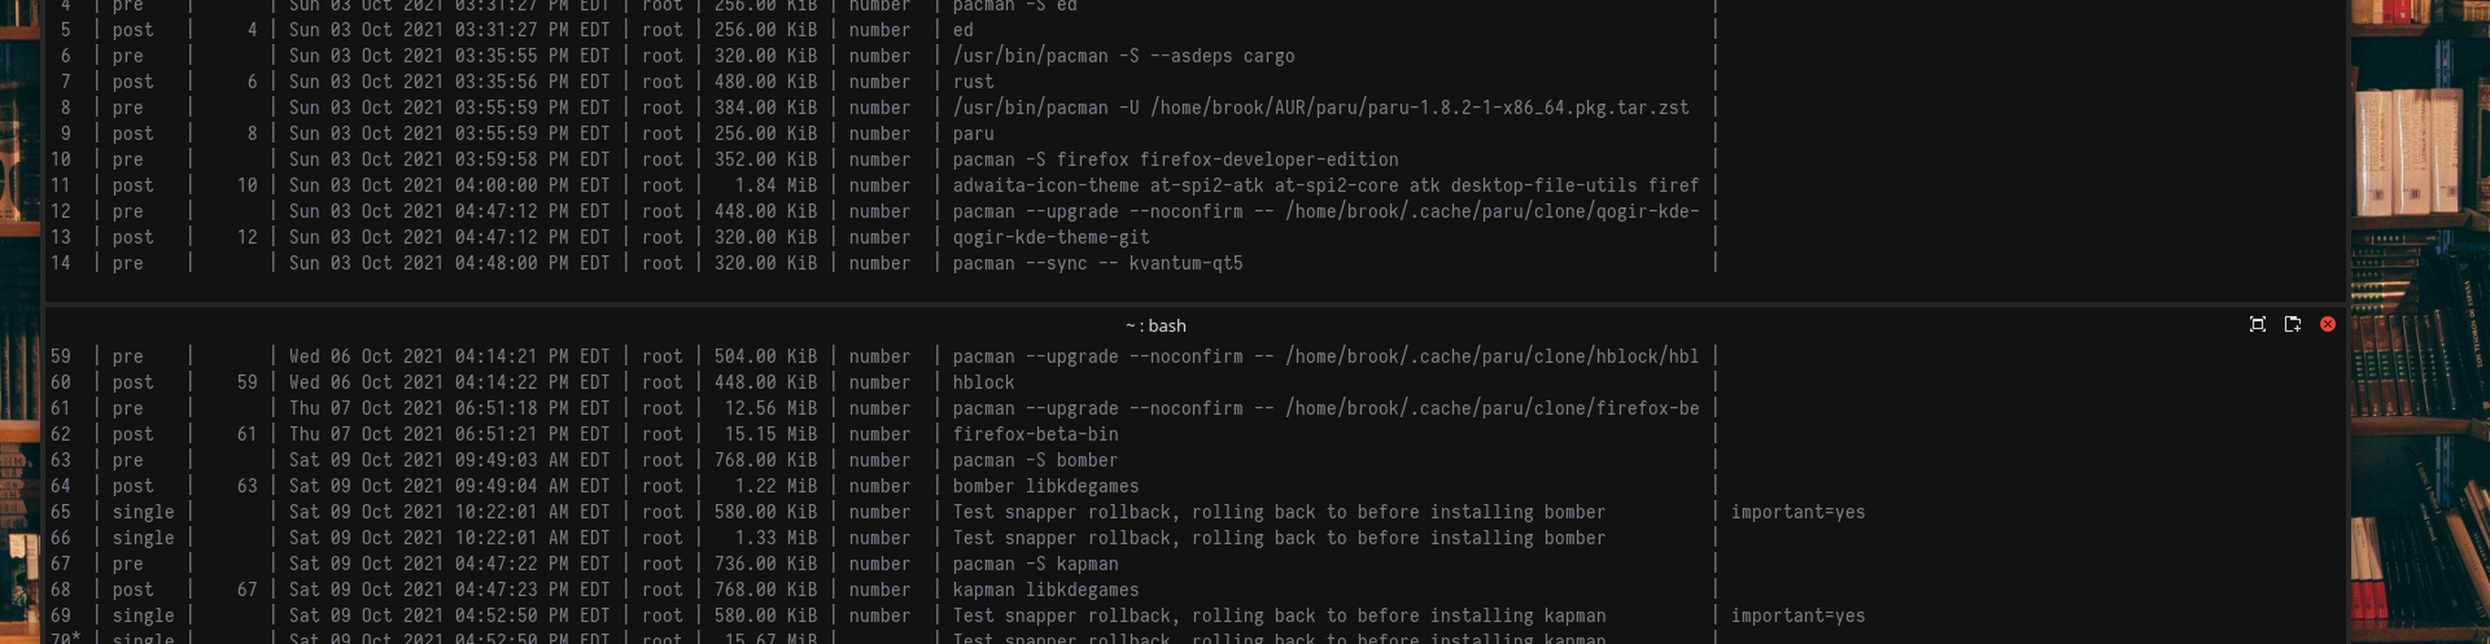Click the 'qogir-kde-theme-git' description in row 13
Screen dimensions: 2490x644
click(x=1050, y=236)
